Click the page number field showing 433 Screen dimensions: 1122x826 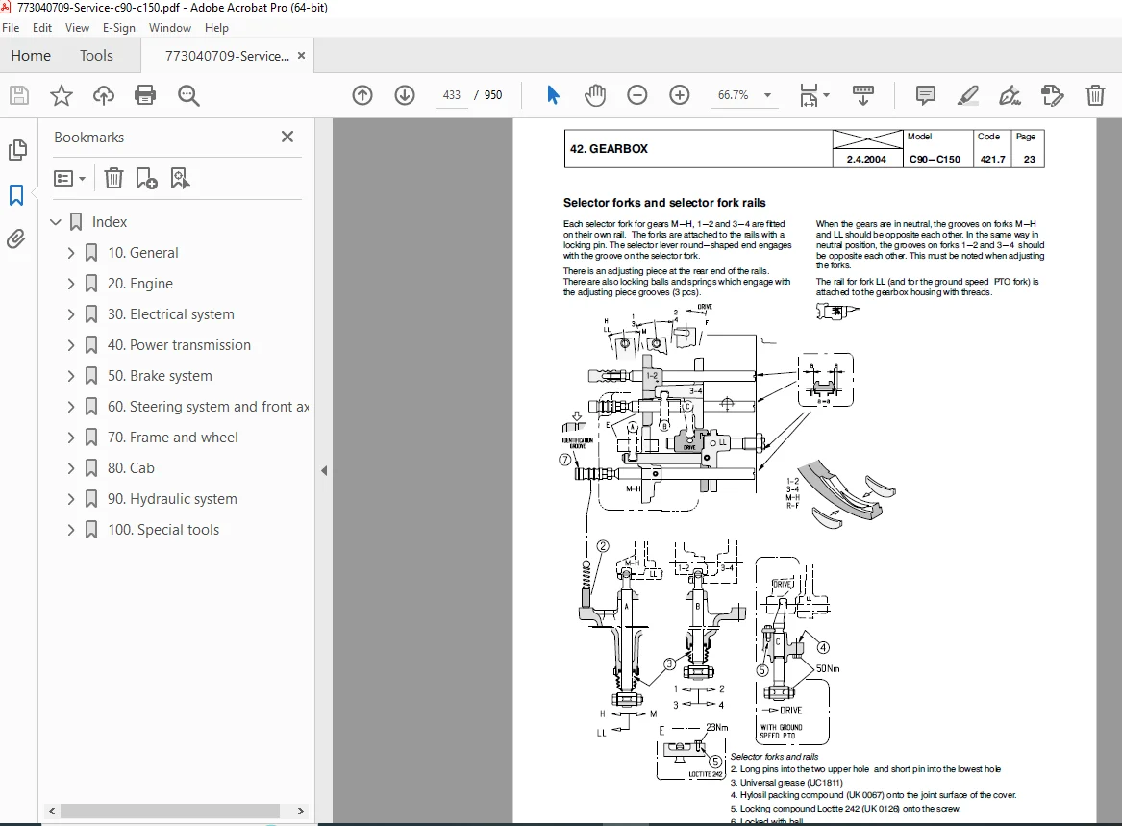tap(452, 95)
